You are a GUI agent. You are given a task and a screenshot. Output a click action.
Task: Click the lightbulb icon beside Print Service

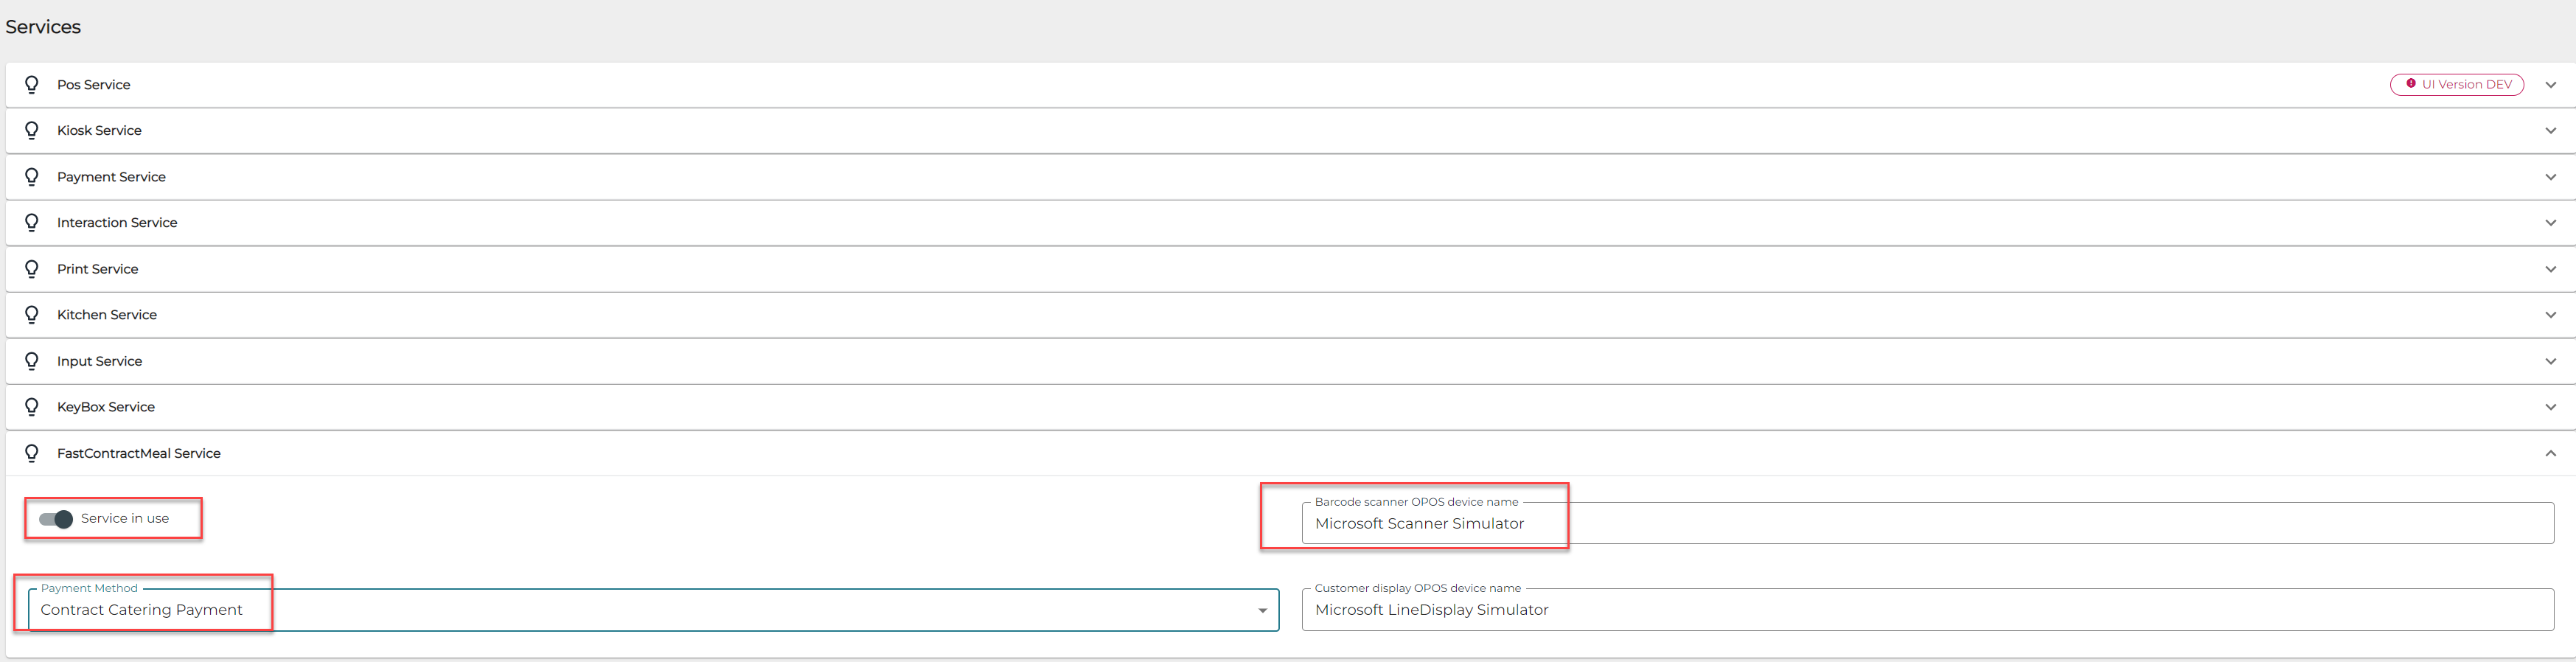[x=32, y=269]
